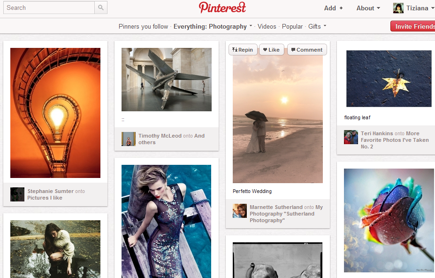Open the Stephanie Sumter profile link

(x=50, y=191)
